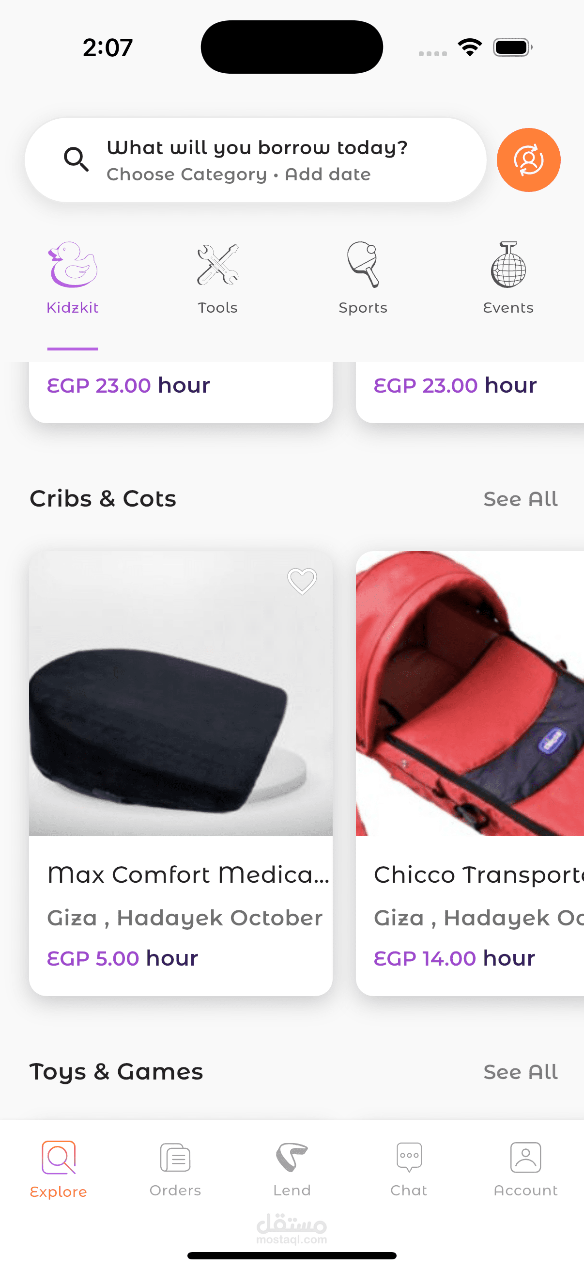Tap the "What will you borrow today?" search field

tap(255, 160)
